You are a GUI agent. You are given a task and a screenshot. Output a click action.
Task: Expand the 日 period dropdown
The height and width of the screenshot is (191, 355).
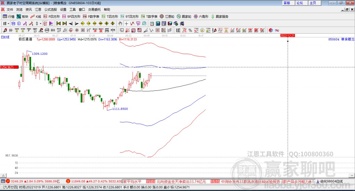tap(8, 24)
